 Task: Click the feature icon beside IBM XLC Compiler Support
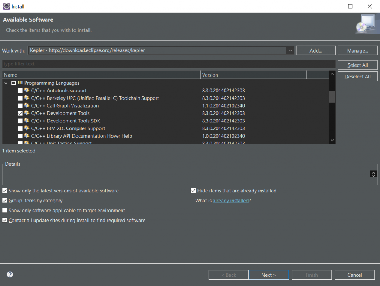[27, 128]
